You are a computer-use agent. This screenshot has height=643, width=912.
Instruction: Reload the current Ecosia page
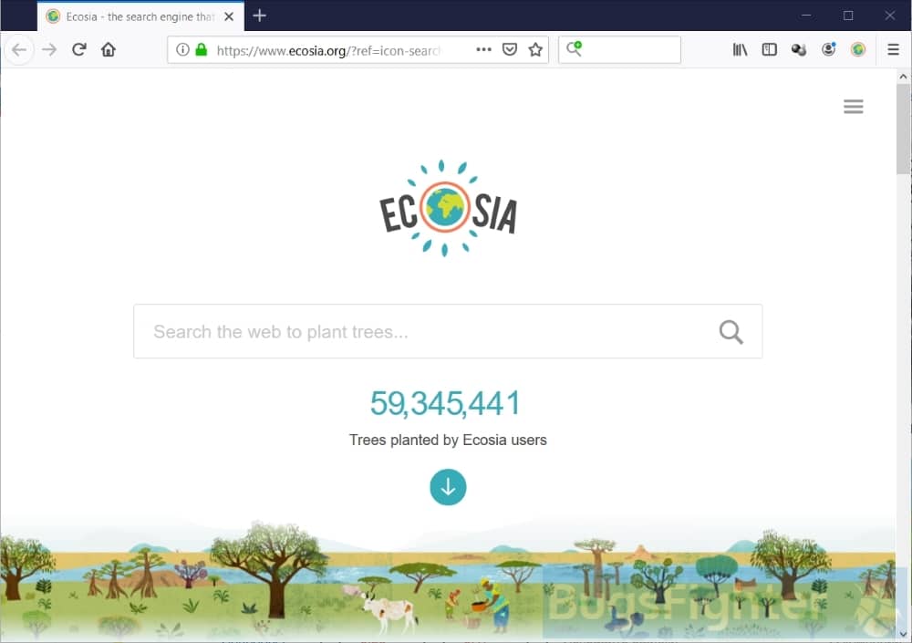coord(79,50)
